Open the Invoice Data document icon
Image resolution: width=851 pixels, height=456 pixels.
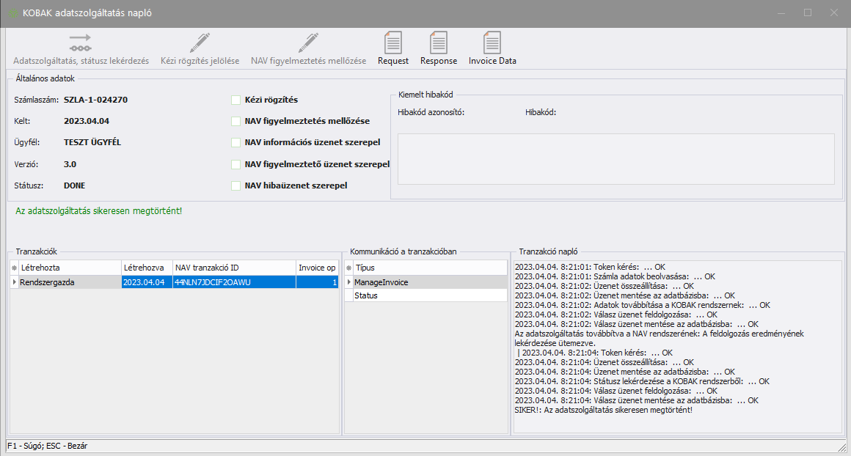coord(492,43)
